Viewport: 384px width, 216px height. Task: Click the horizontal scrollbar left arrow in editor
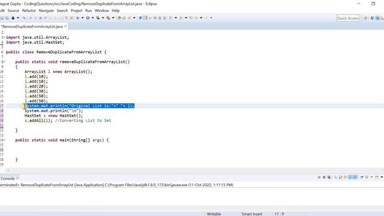click(8, 170)
